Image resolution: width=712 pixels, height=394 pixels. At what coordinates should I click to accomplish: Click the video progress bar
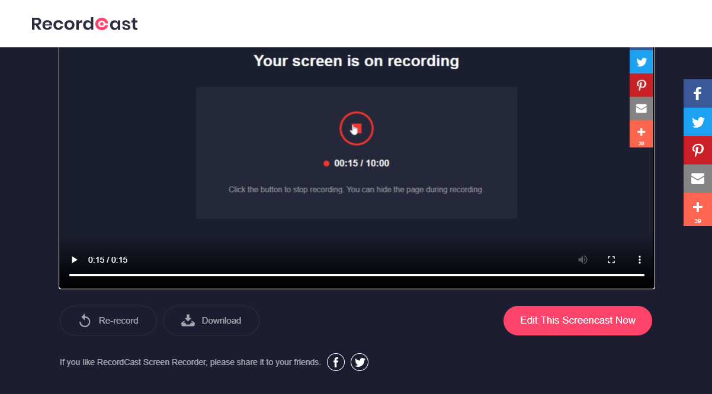tap(357, 275)
